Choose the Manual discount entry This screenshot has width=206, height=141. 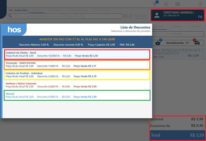click(77, 95)
